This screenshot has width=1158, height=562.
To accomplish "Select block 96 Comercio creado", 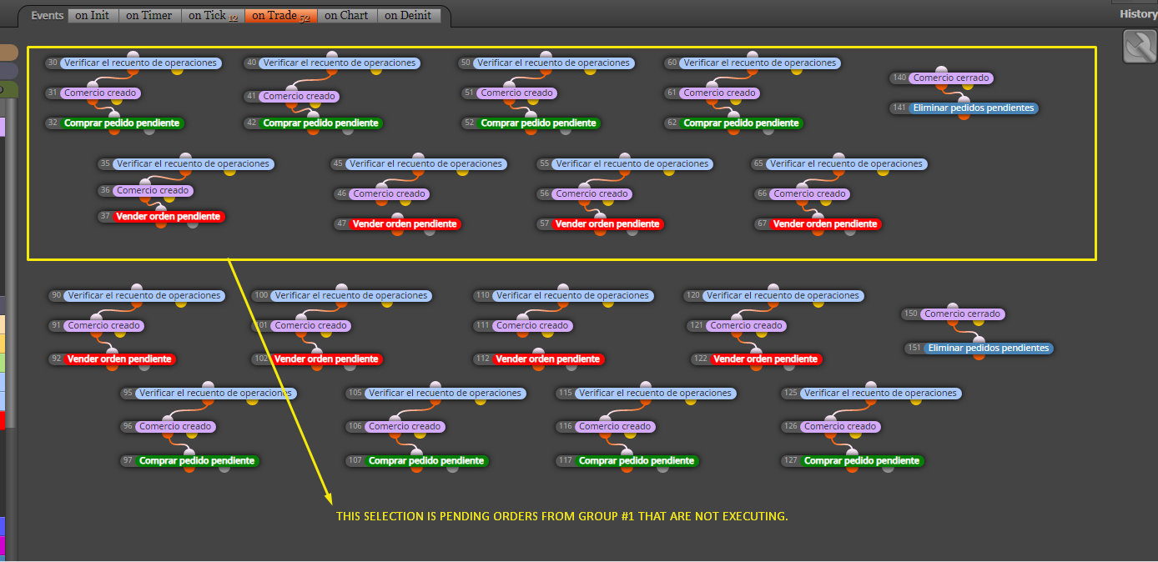I will [168, 427].
